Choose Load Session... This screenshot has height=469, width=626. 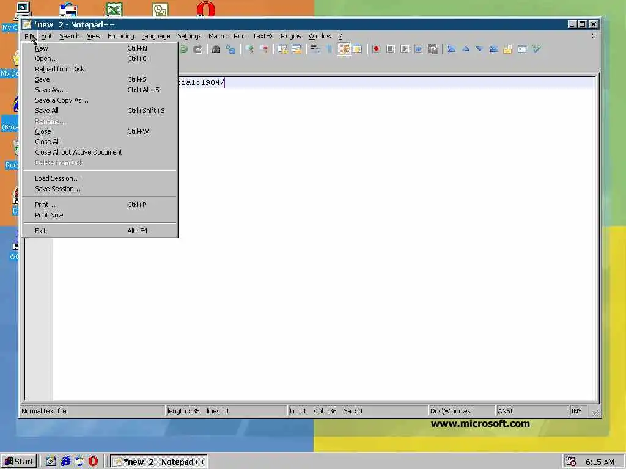click(100, 178)
